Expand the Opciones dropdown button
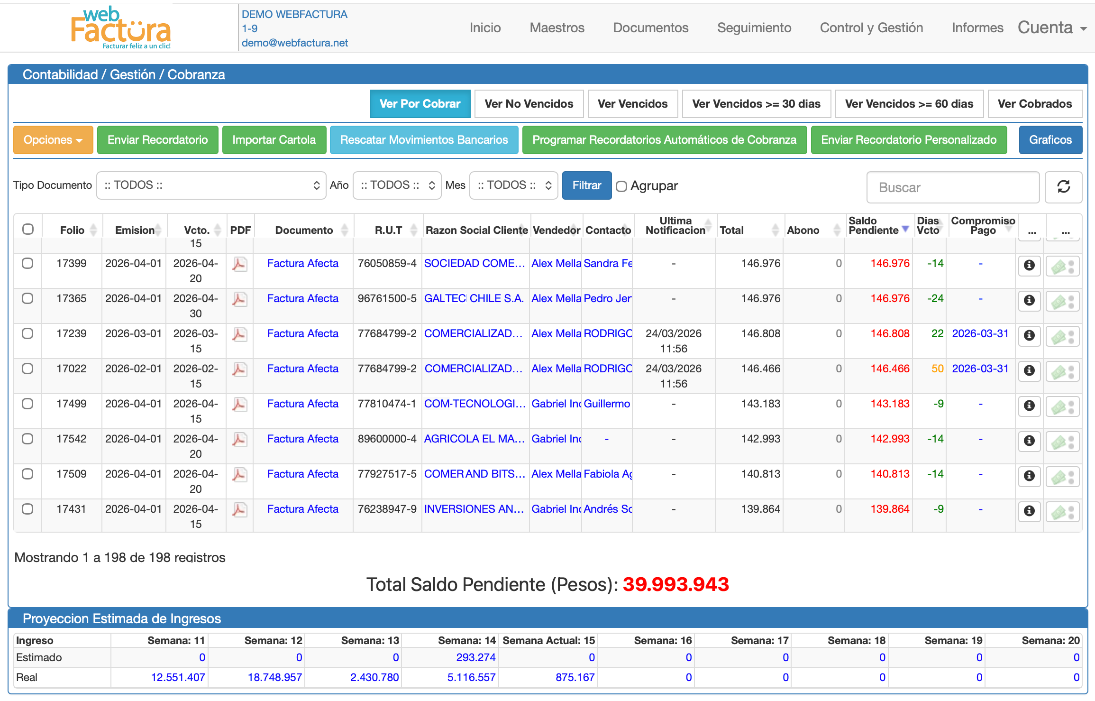This screenshot has height=701, width=1095. [53, 140]
